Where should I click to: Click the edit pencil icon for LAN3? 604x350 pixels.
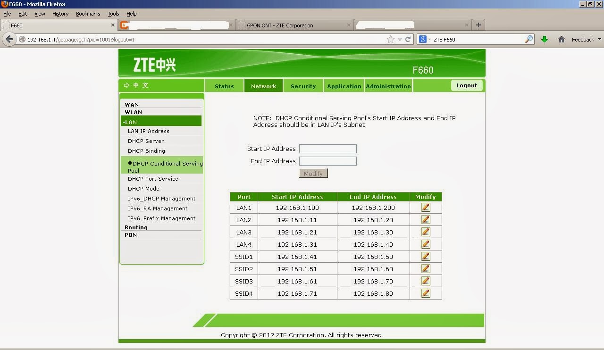pos(426,232)
